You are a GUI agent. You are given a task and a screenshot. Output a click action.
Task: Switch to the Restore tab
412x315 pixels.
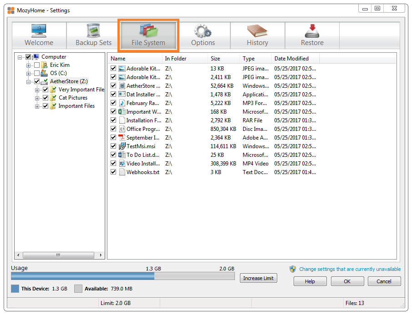click(312, 35)
